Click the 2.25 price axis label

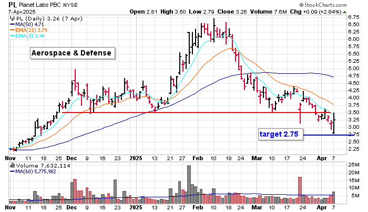tap(354, 149)
